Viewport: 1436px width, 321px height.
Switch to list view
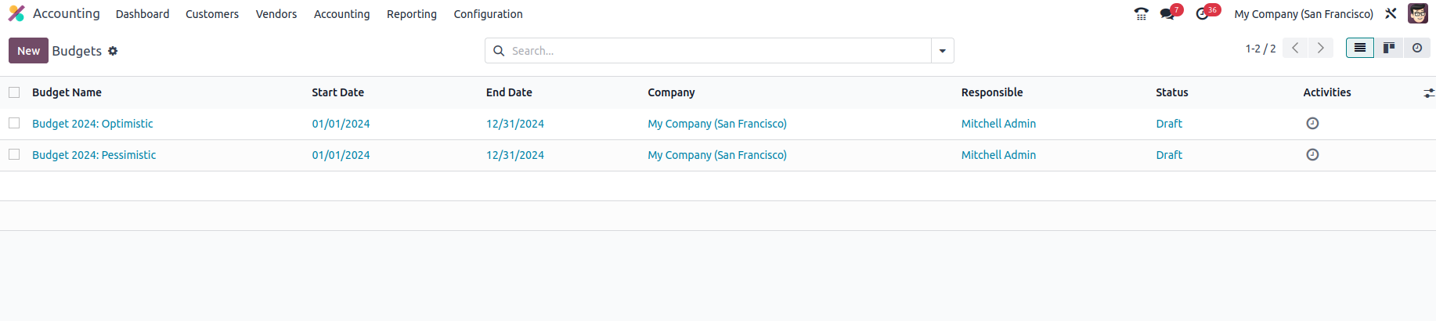coord(1360,48)
